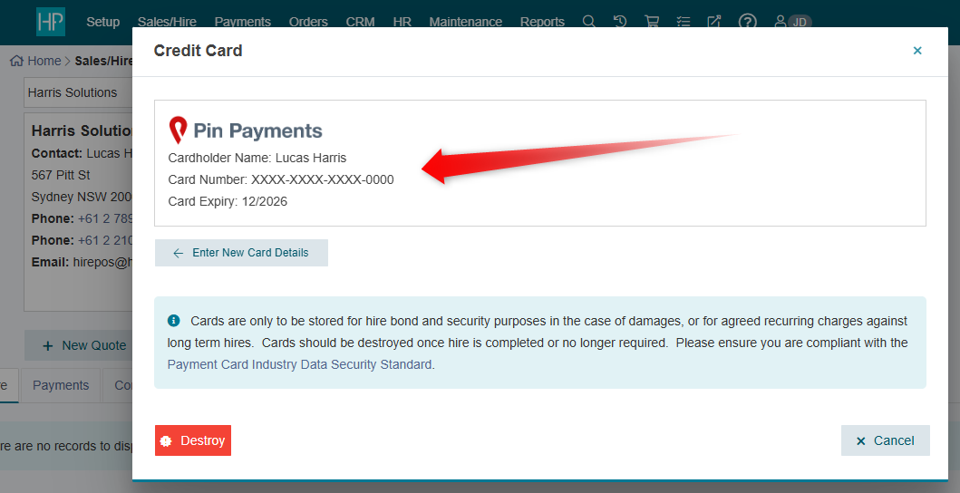The image size is (960, 493).
Task: Select Card Expiry: 12/2026 text
Action: pyautogui.click(x=228, y=201)
